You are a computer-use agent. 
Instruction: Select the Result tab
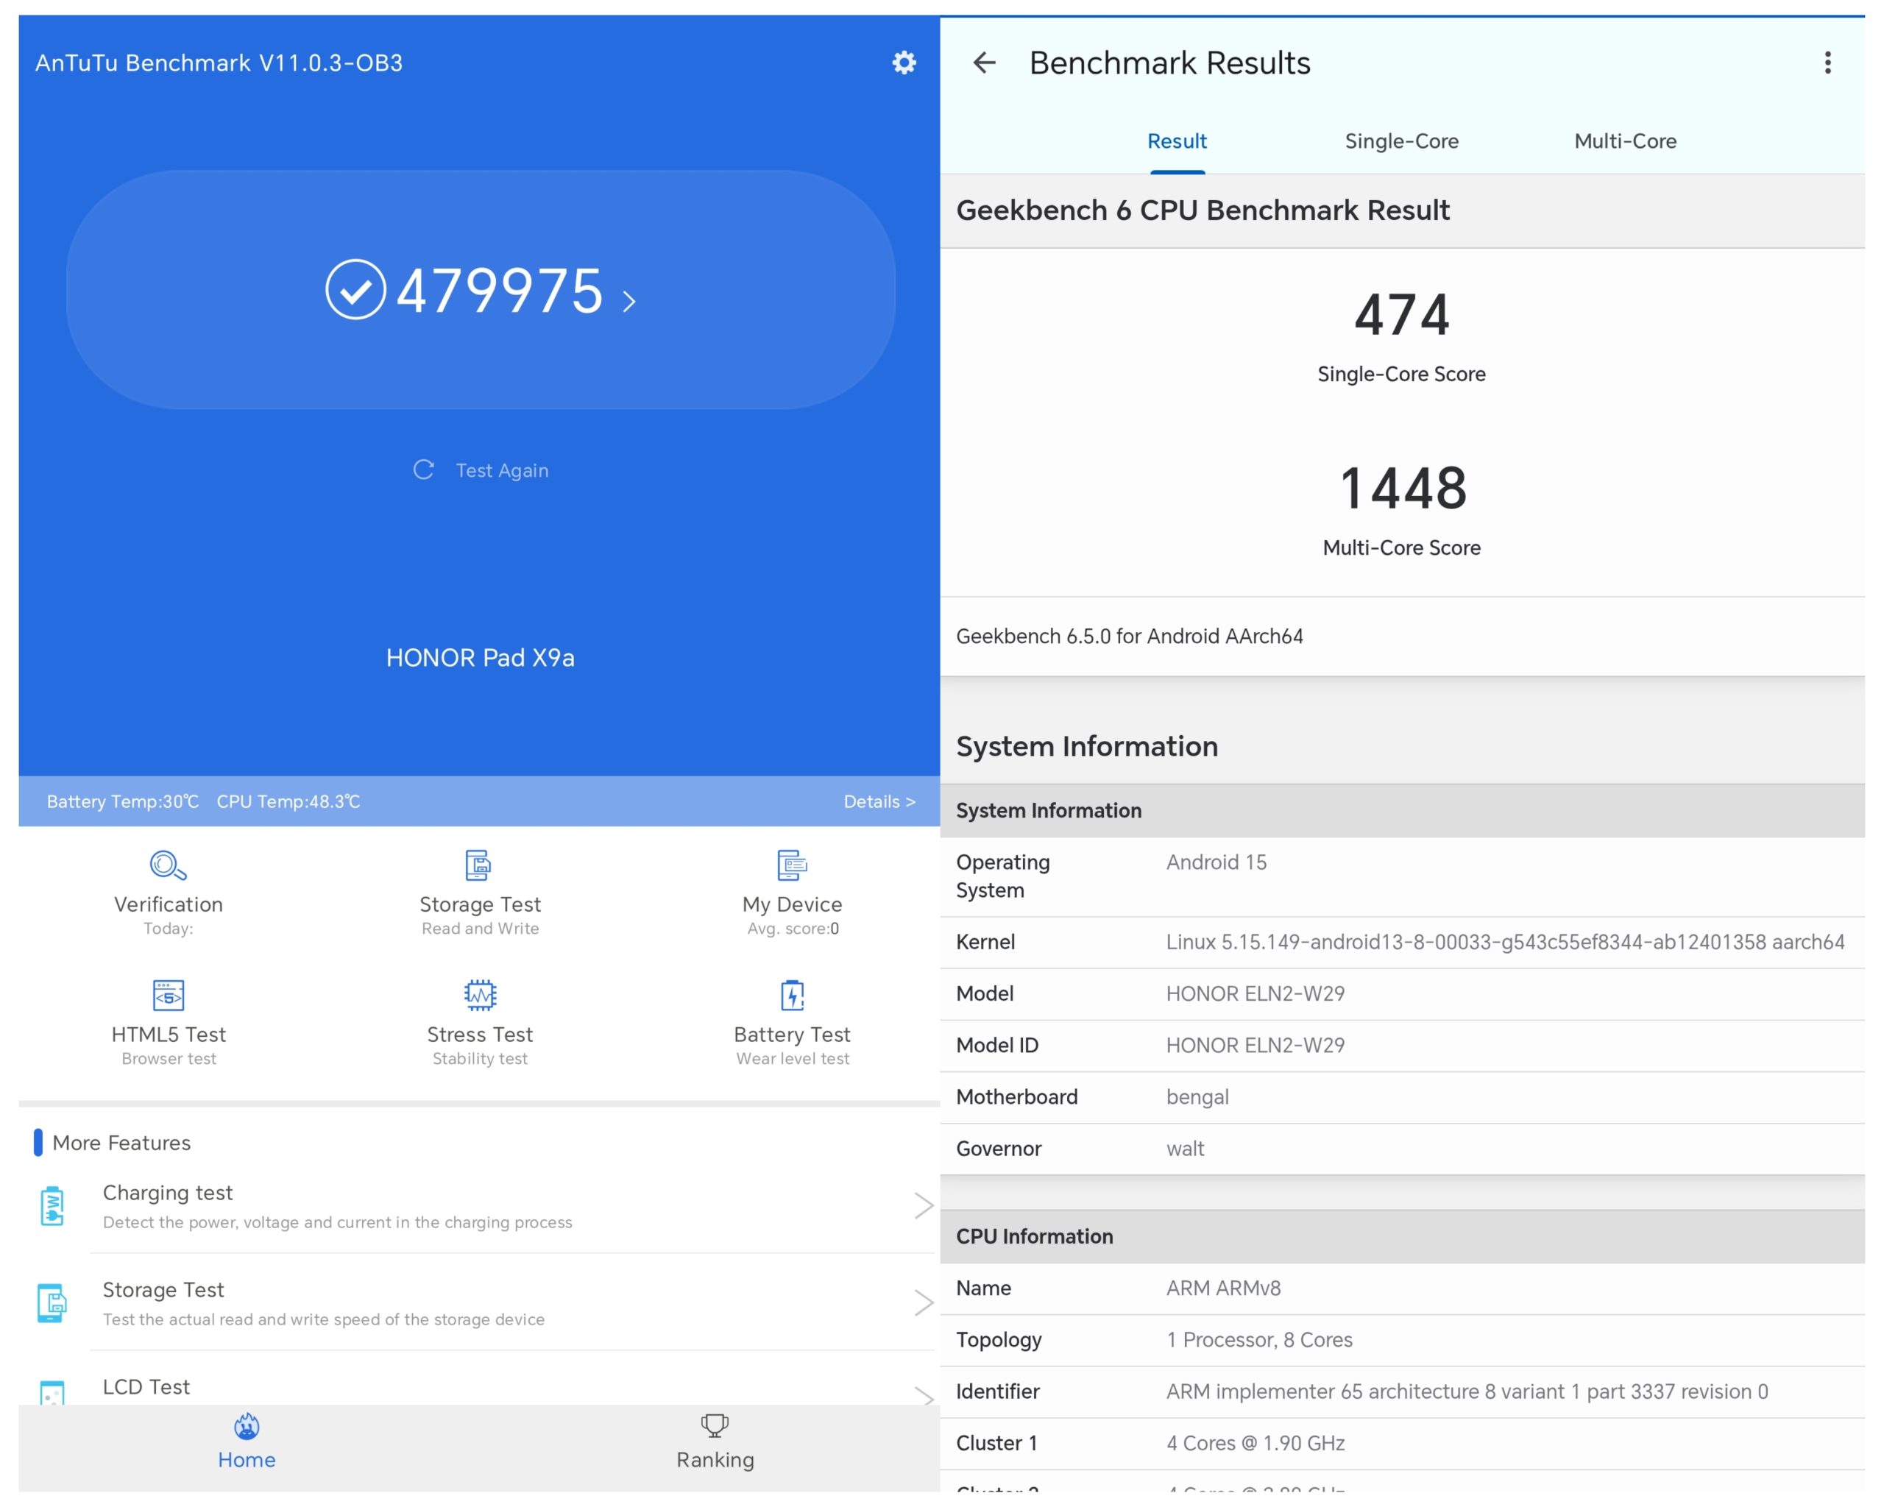(1177, 141)
